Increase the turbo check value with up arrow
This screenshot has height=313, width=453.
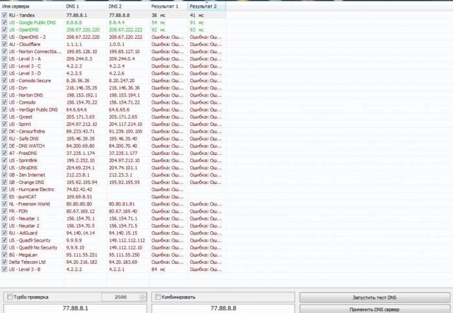[x=142, y=295]
